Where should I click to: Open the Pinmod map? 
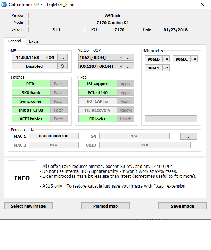[x=105, y=206]
